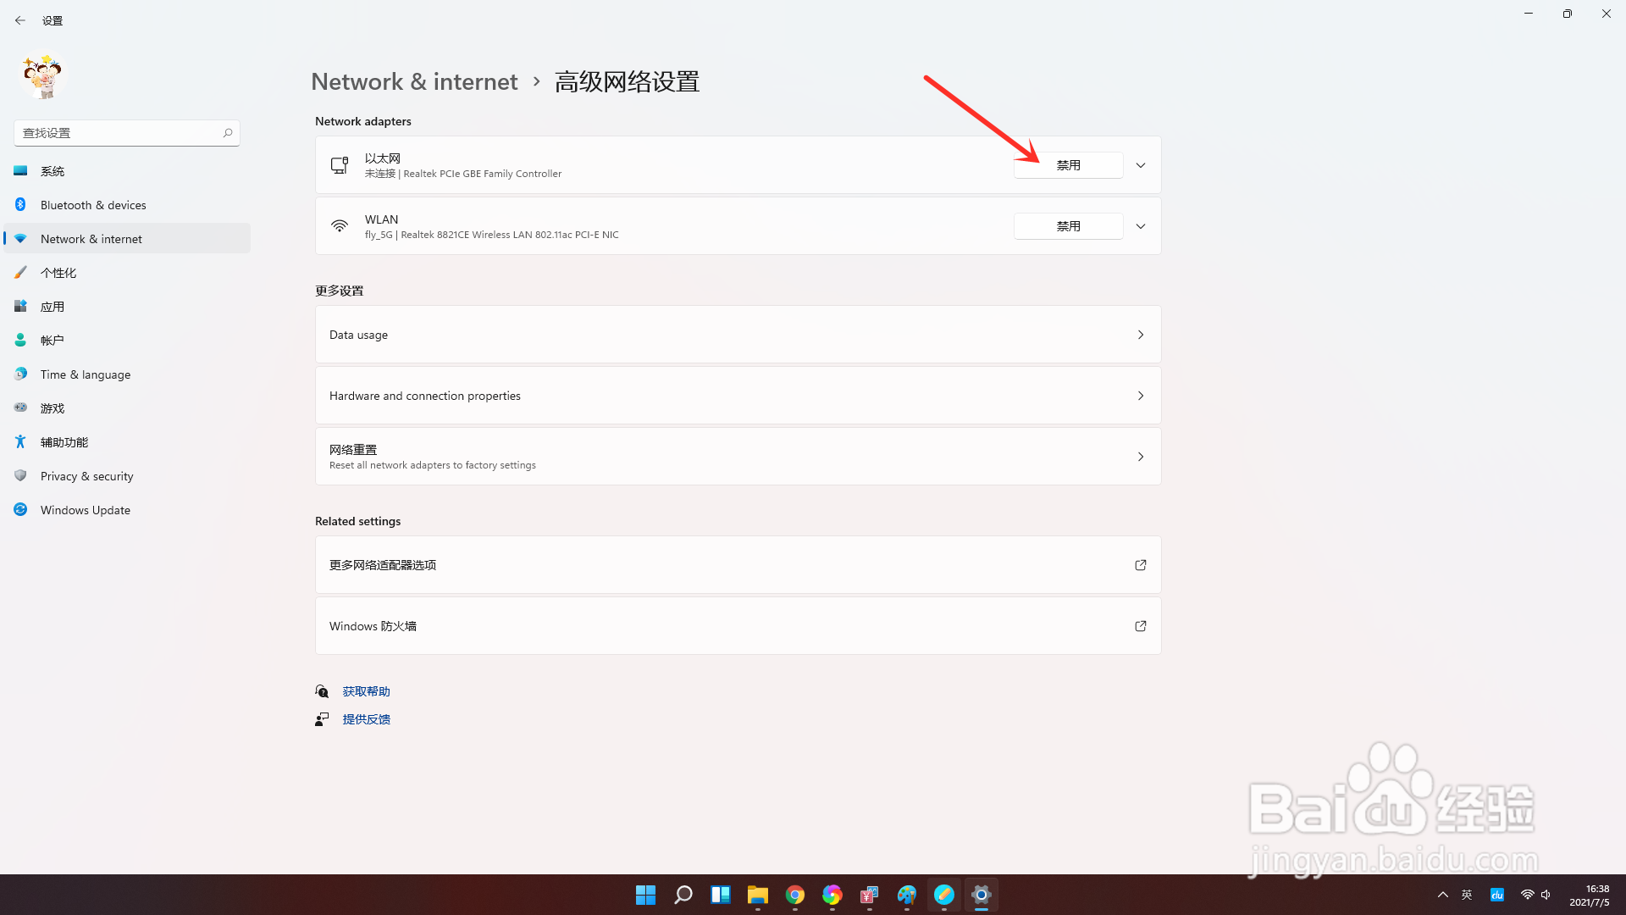This screenshot has width=1626, height=915.
Task: Open Windows 防火墙 settings
Action: pyautogui.click(x=738, y=626)
